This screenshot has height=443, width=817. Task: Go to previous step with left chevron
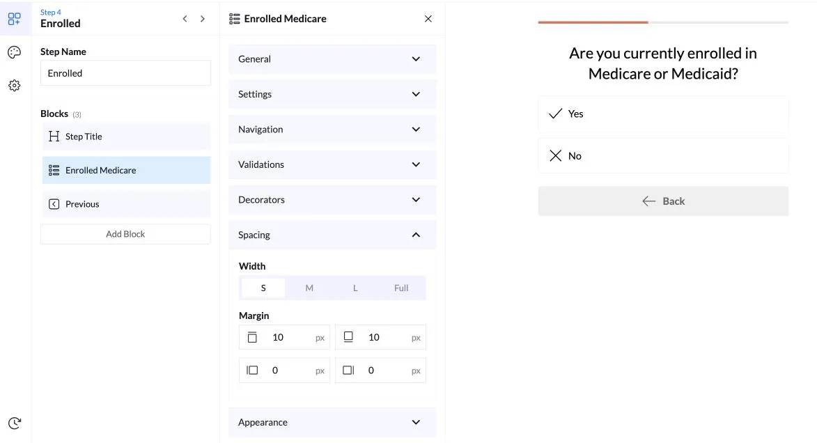tap(185, 19)
